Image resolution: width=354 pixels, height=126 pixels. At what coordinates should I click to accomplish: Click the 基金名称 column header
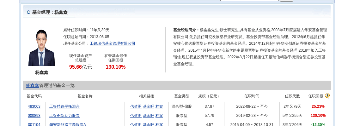(x=85, y=96)
